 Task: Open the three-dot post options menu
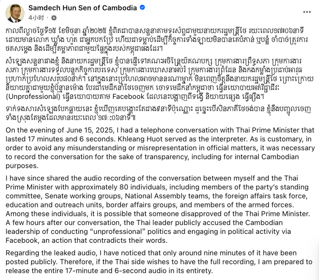coord(307,12)
